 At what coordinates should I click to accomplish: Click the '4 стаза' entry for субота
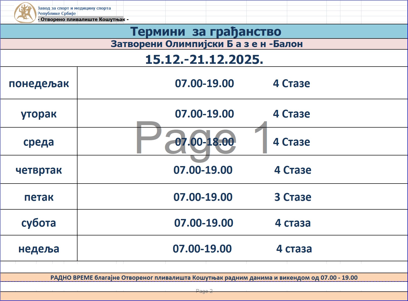point(293,223)
